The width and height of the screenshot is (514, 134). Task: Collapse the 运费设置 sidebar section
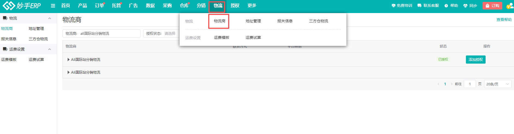[49, 49]
